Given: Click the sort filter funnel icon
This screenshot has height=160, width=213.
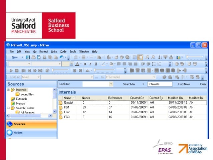Looking at the screenshot, I should (x=165, y=57).
